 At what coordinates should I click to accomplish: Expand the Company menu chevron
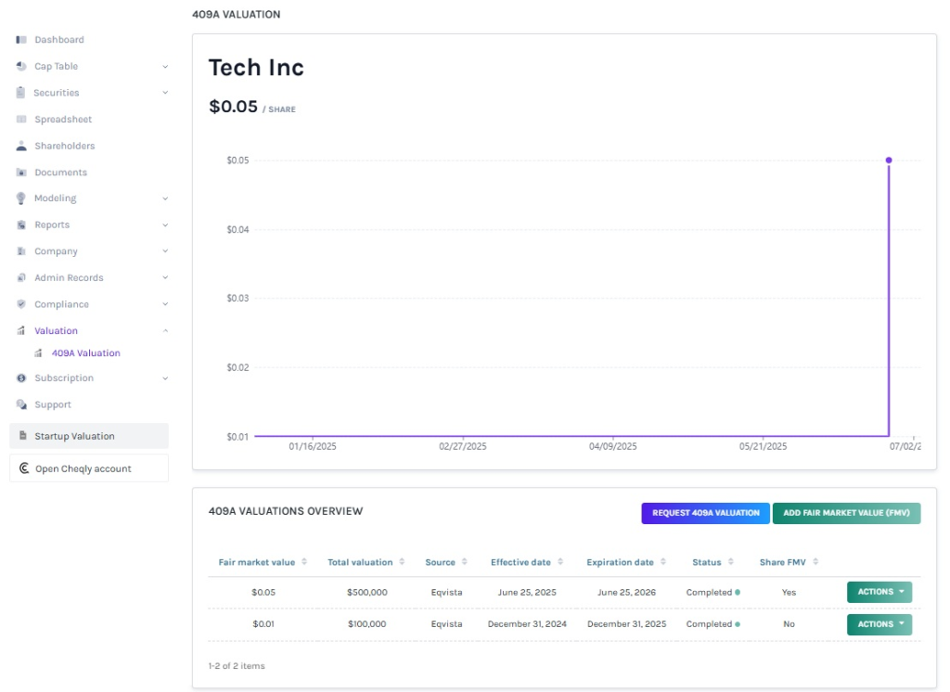click(165, 250)
